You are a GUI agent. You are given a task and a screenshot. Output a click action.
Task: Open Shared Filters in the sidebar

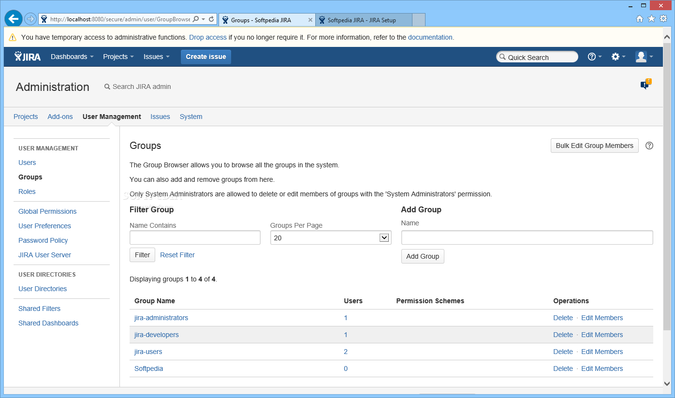pyautogui.click(x=40, y=309)
